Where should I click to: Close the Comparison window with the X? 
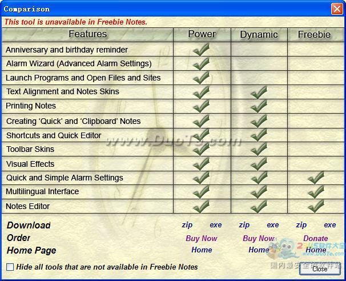[x=336, y=9]
